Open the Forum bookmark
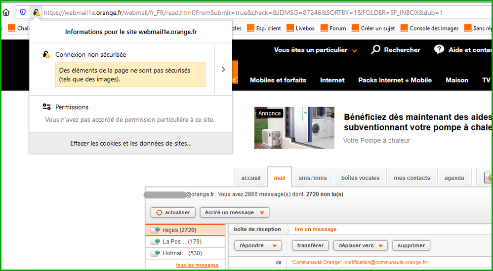The image size is (493, 271). (333, 28)
